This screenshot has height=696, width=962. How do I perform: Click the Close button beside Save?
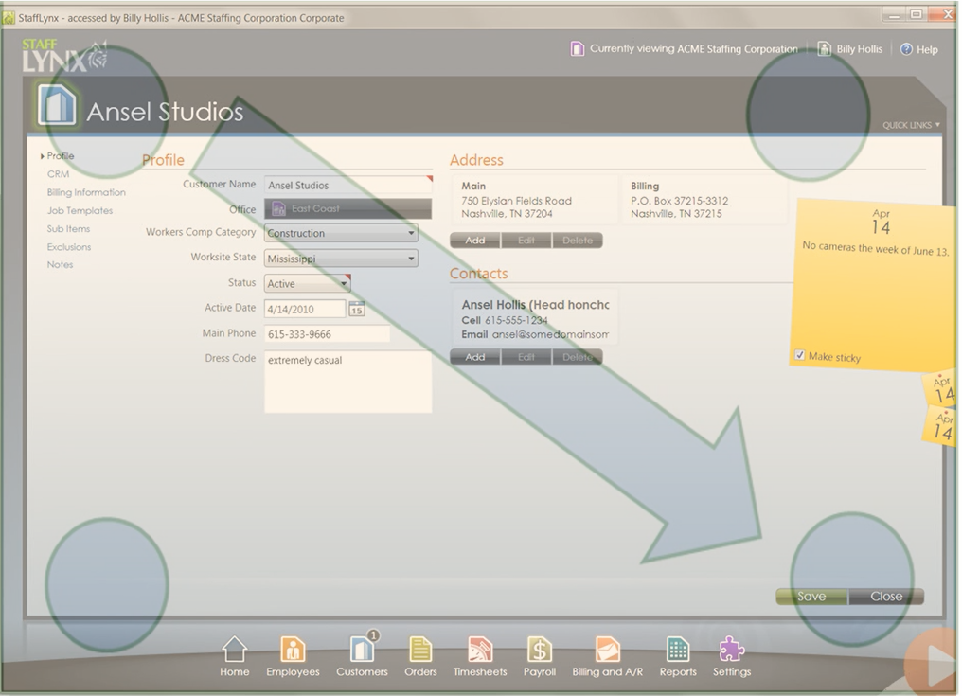point(886,596)
